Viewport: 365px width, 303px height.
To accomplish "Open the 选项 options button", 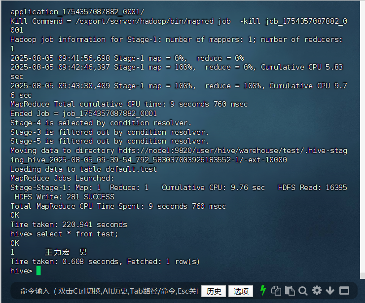I will click(x=241, y=291).
